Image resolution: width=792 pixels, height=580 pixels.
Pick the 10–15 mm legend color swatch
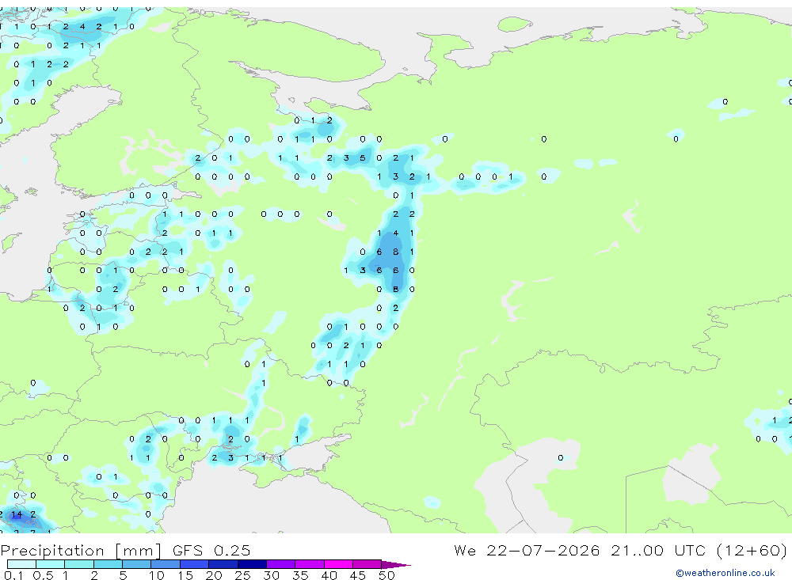pyautogui.click(x=166, y=564)
